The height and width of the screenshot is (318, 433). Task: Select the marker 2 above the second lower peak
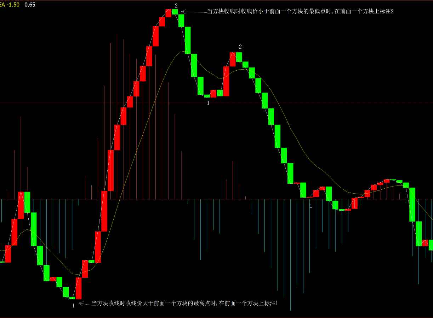(x=240, y=47)
